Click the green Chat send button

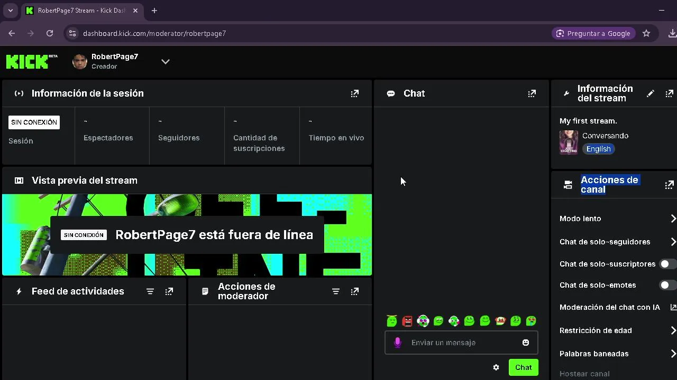pyautogui.click(x=524, y=367)
